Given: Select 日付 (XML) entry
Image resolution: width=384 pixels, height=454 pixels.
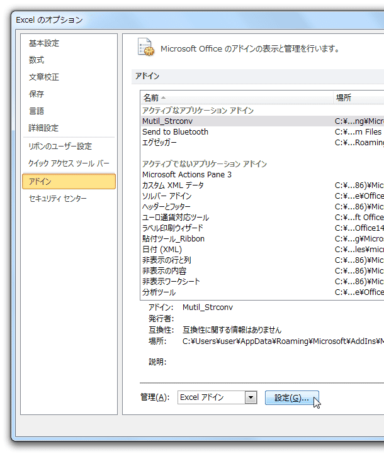Looking at the screenshot, I should (263, 250).
